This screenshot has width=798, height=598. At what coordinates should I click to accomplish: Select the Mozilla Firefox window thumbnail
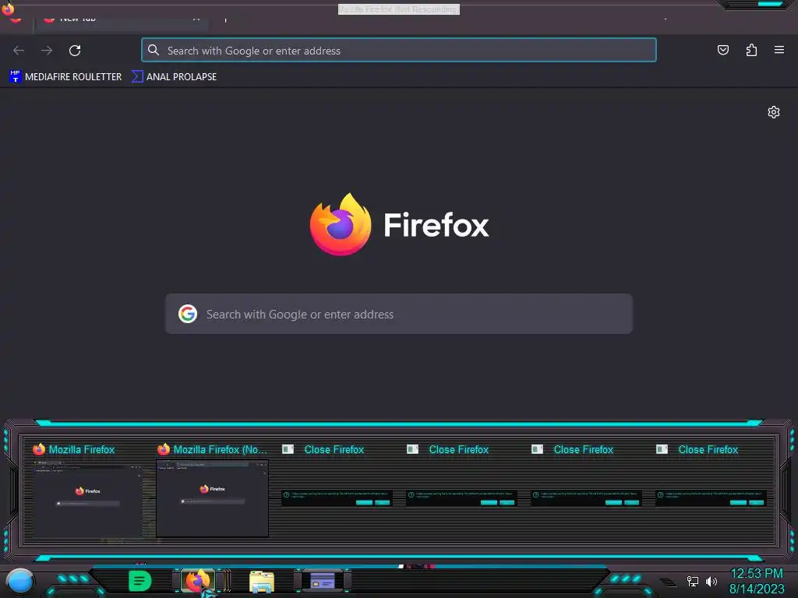pos(87,491)
